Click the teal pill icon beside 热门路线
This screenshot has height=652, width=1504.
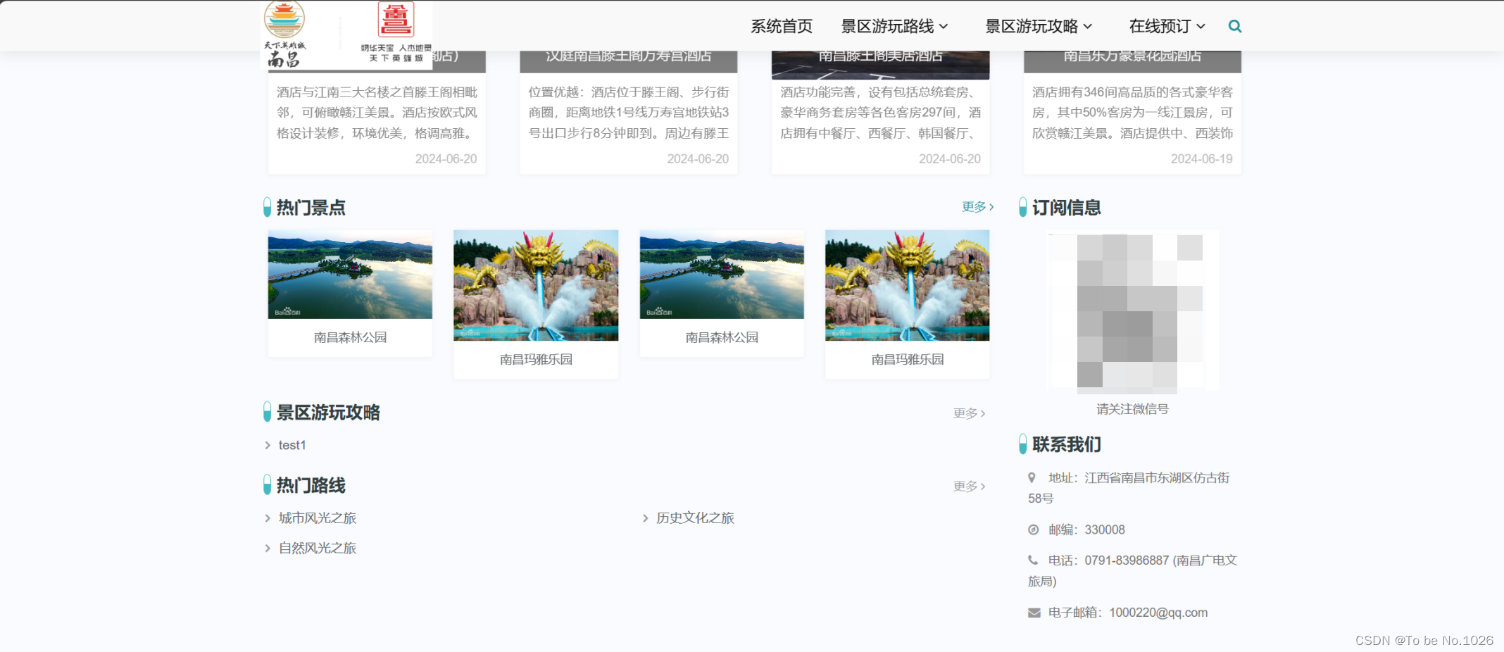267,484
